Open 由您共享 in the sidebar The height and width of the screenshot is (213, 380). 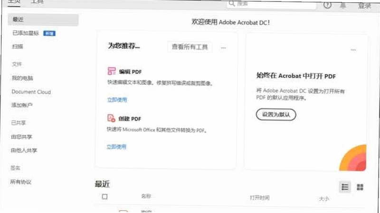coord(21,137)
